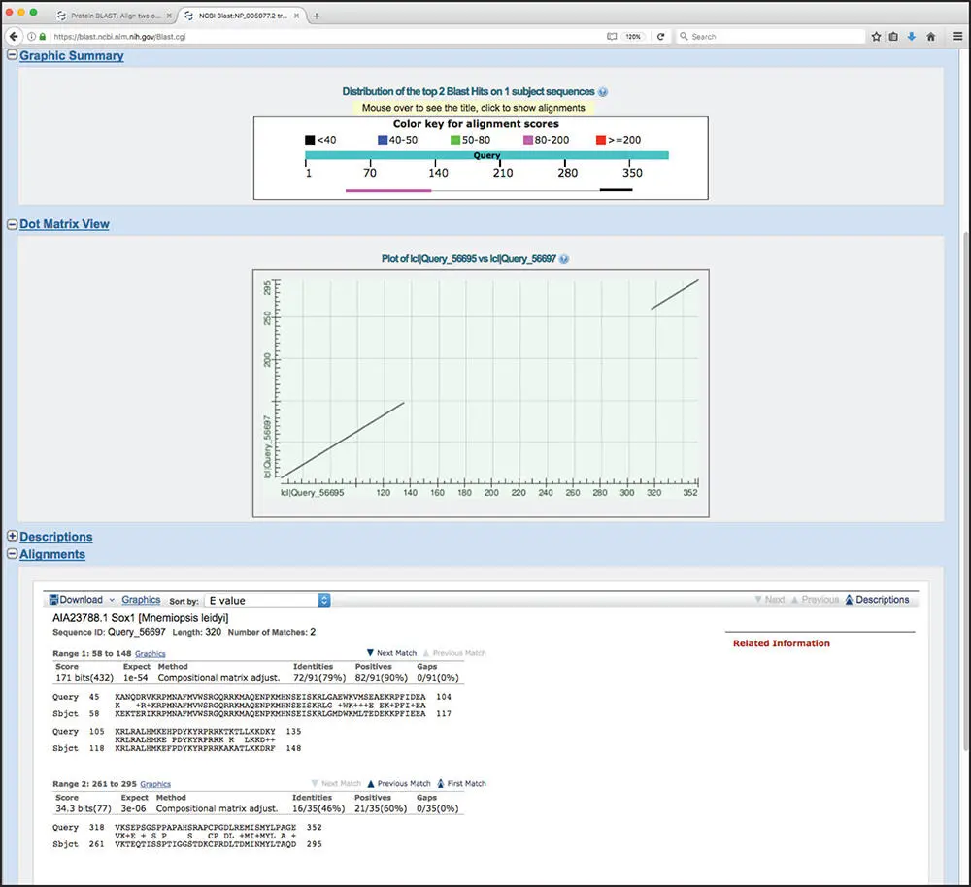Viewport: 971px width, 887px height.
Task: Click the Related Information heading
Action: pyautogui.click(x=781, y=643)
